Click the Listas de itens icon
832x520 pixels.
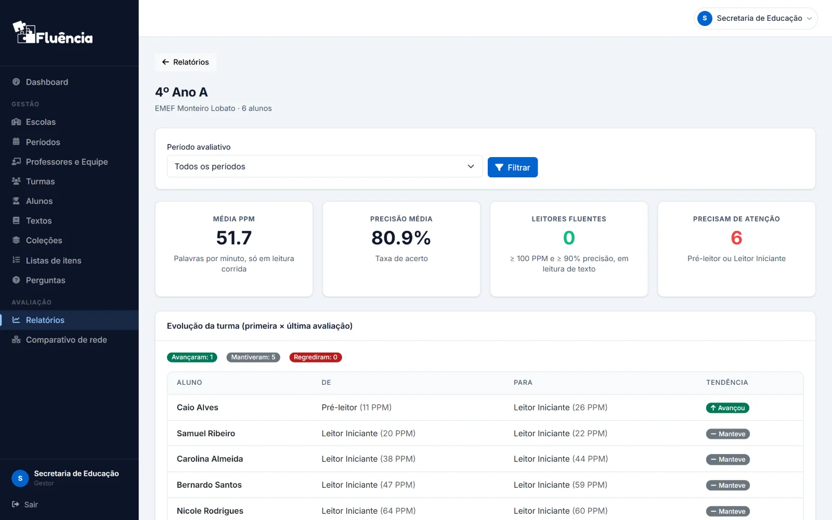16,260
